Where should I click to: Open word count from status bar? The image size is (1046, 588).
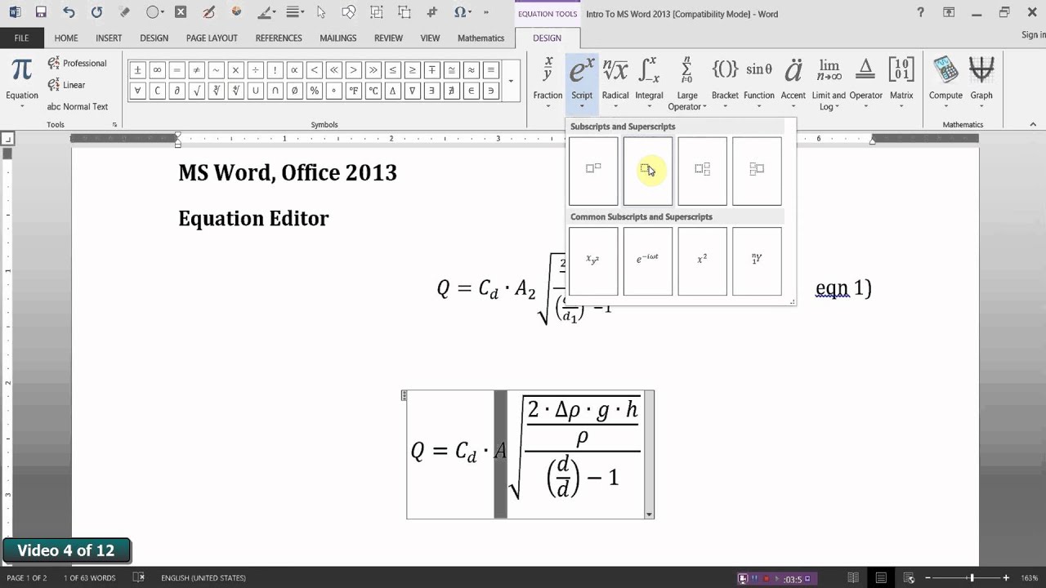pos(90,578)
